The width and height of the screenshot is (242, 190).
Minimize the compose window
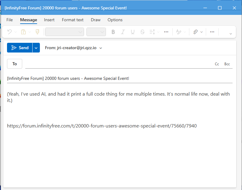click(205, 8)
